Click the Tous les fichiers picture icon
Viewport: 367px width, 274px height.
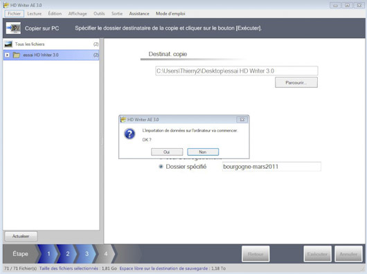[x=8, y=44]
